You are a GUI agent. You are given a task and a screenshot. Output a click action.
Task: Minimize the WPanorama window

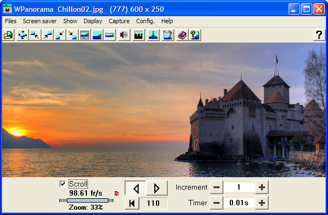(x=294, y=9)
